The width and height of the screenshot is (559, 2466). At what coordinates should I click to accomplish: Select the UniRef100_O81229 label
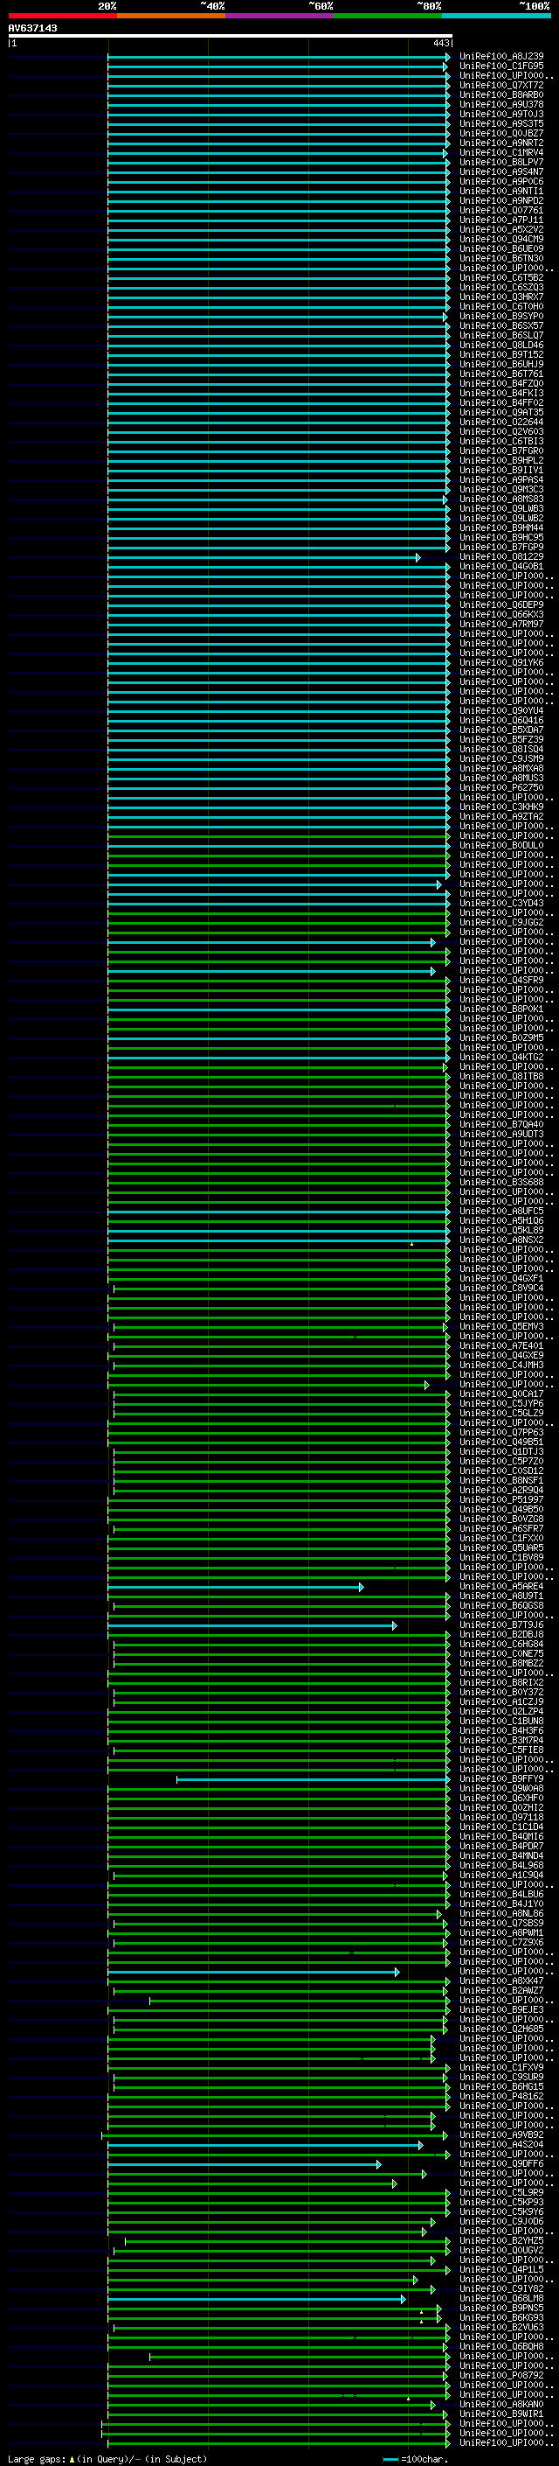[501, 556]
